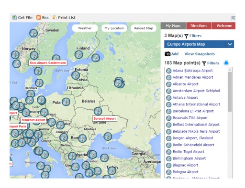Select Bergen Airport, Flesland in list
Image resolution: width=245 pixels, height=188 pixels.
pos(193,138)
